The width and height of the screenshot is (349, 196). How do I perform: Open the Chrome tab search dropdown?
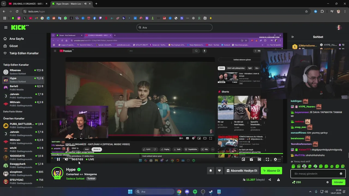(x=4, y=4)
